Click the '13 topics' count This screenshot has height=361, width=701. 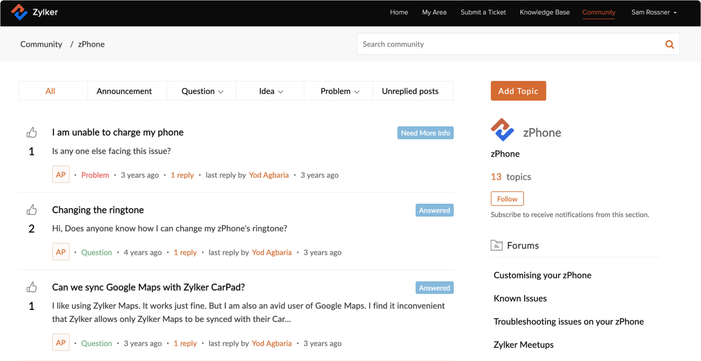pos(511,177)
